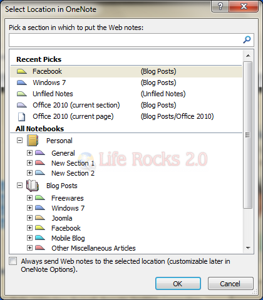Select Windows 7 label under Blog Posts
This screenshot has width=263, height=300.
pos(68,208)
